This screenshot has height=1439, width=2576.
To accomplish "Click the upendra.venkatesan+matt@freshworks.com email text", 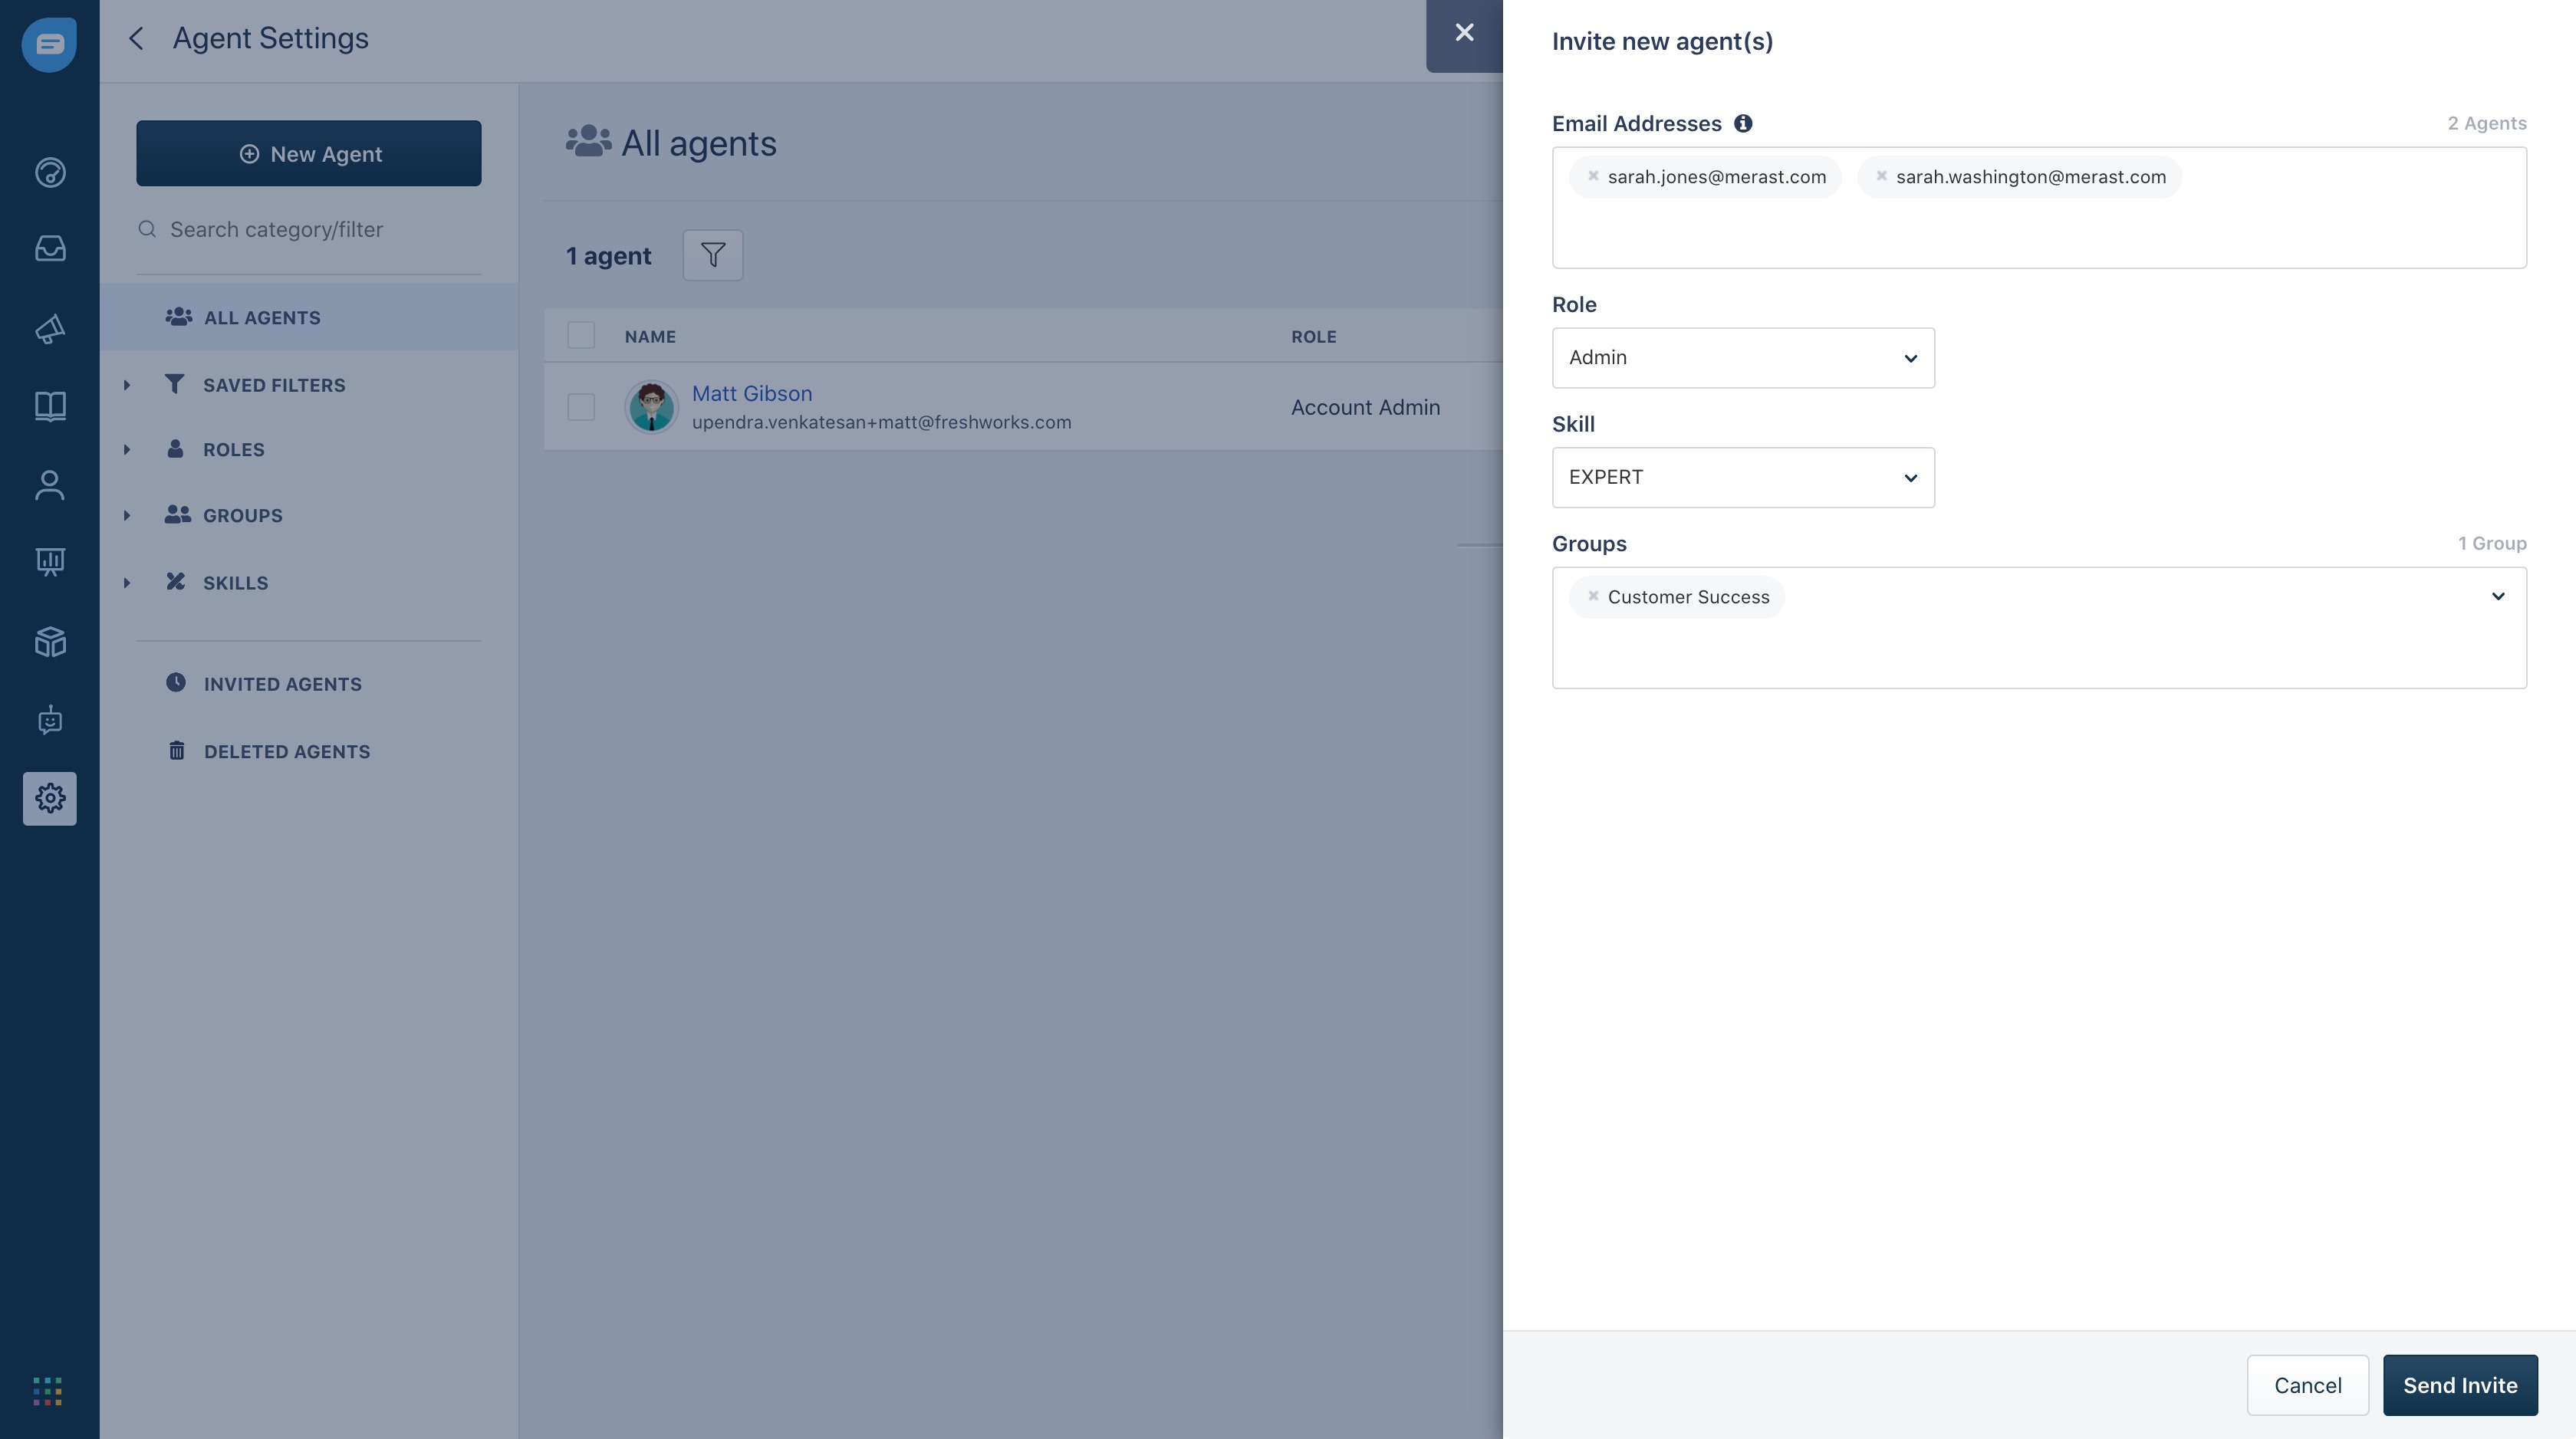I will point(881,422).
